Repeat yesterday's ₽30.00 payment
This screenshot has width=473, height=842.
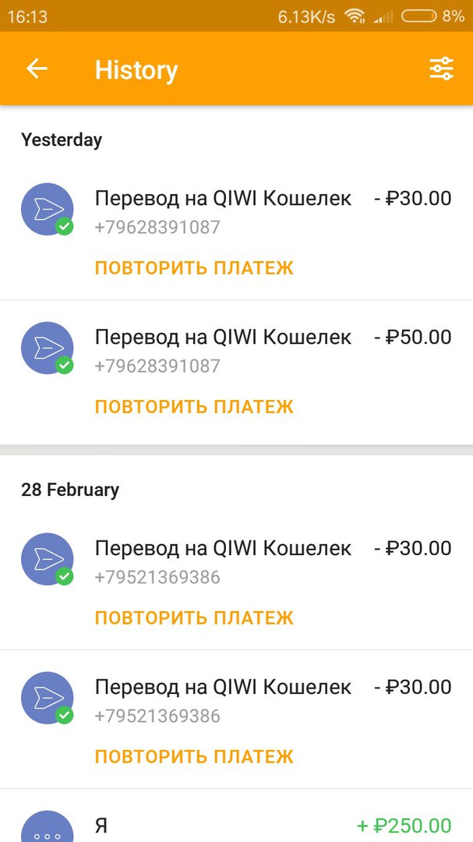point(194,268)
